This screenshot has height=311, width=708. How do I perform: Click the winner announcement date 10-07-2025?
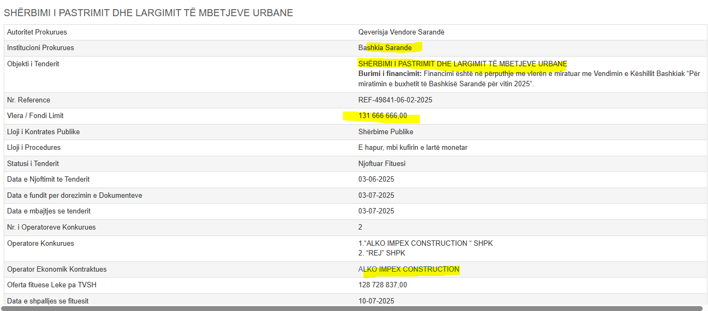[376, 301]
